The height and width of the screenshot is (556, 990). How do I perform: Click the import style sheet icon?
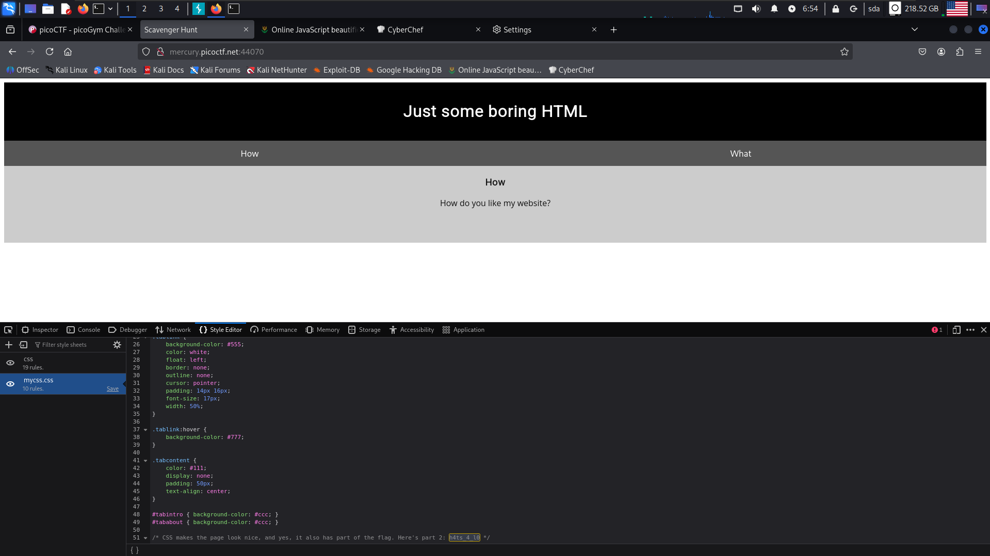click(23, 345)
